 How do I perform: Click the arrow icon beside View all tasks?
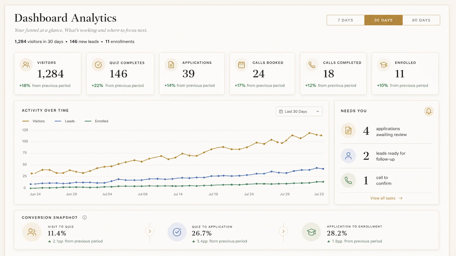click(x=400, y=198)
